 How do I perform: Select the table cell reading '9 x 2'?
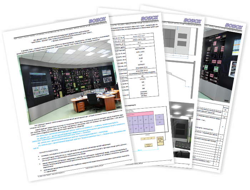pos(140,43)
